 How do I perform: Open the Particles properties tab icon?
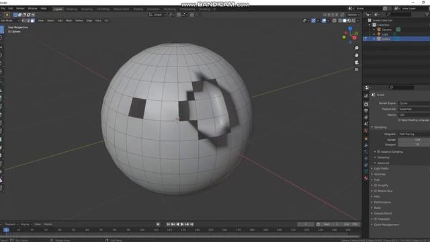click(x=366, y=152)
